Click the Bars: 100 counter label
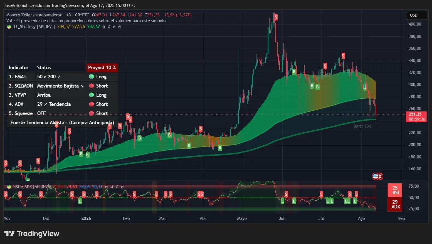This screenshot has height=244, width=432. click(x=362, y=126)
